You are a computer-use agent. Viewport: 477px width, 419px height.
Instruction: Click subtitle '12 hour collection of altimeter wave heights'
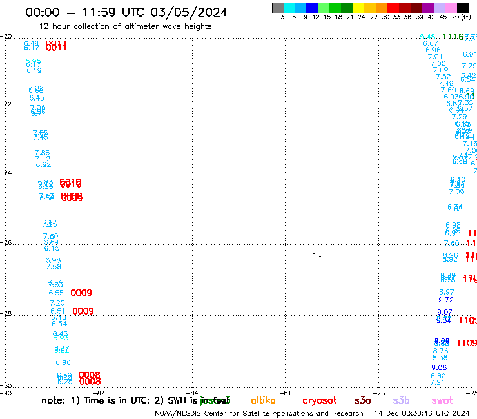coord(125,26)
